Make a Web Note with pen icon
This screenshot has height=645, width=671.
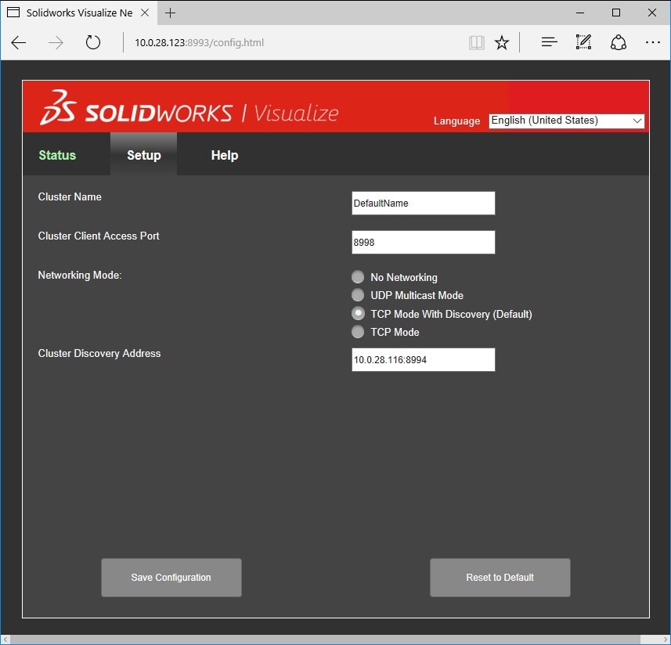[x=584, y=42]
